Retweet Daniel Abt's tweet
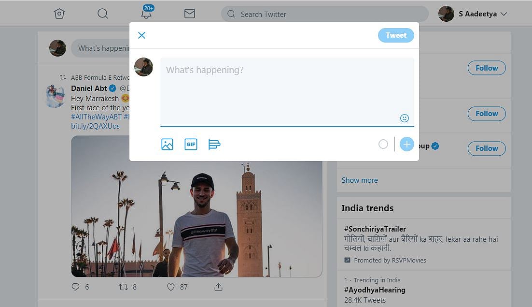 [123, 287]
